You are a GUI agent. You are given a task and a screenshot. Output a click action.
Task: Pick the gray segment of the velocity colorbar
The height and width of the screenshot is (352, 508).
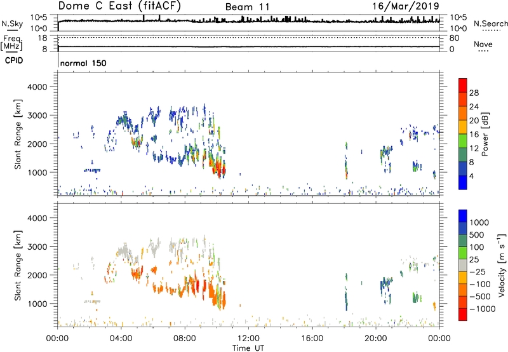point(463,265)
